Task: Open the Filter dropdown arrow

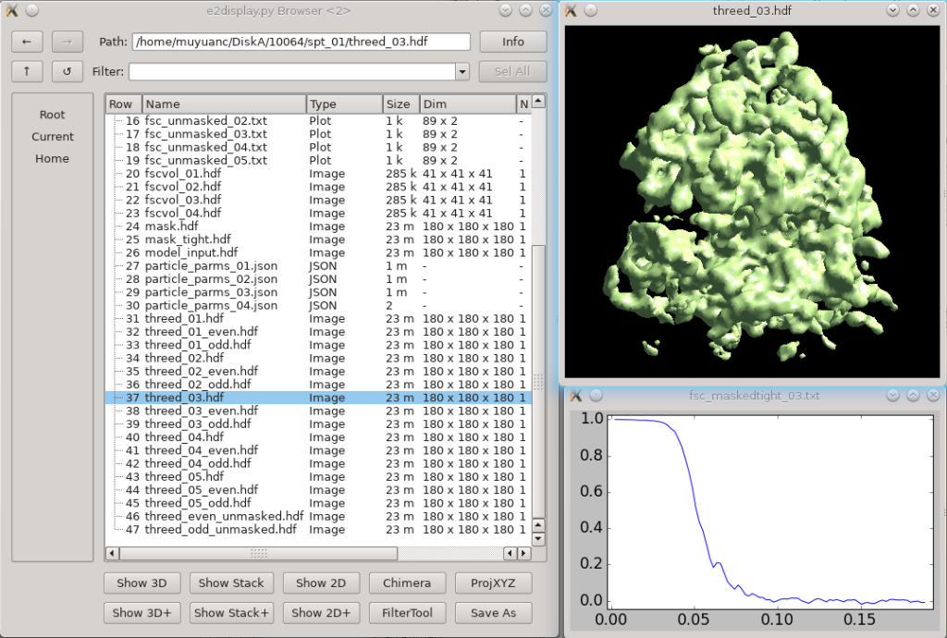Action: pos(462,72)
